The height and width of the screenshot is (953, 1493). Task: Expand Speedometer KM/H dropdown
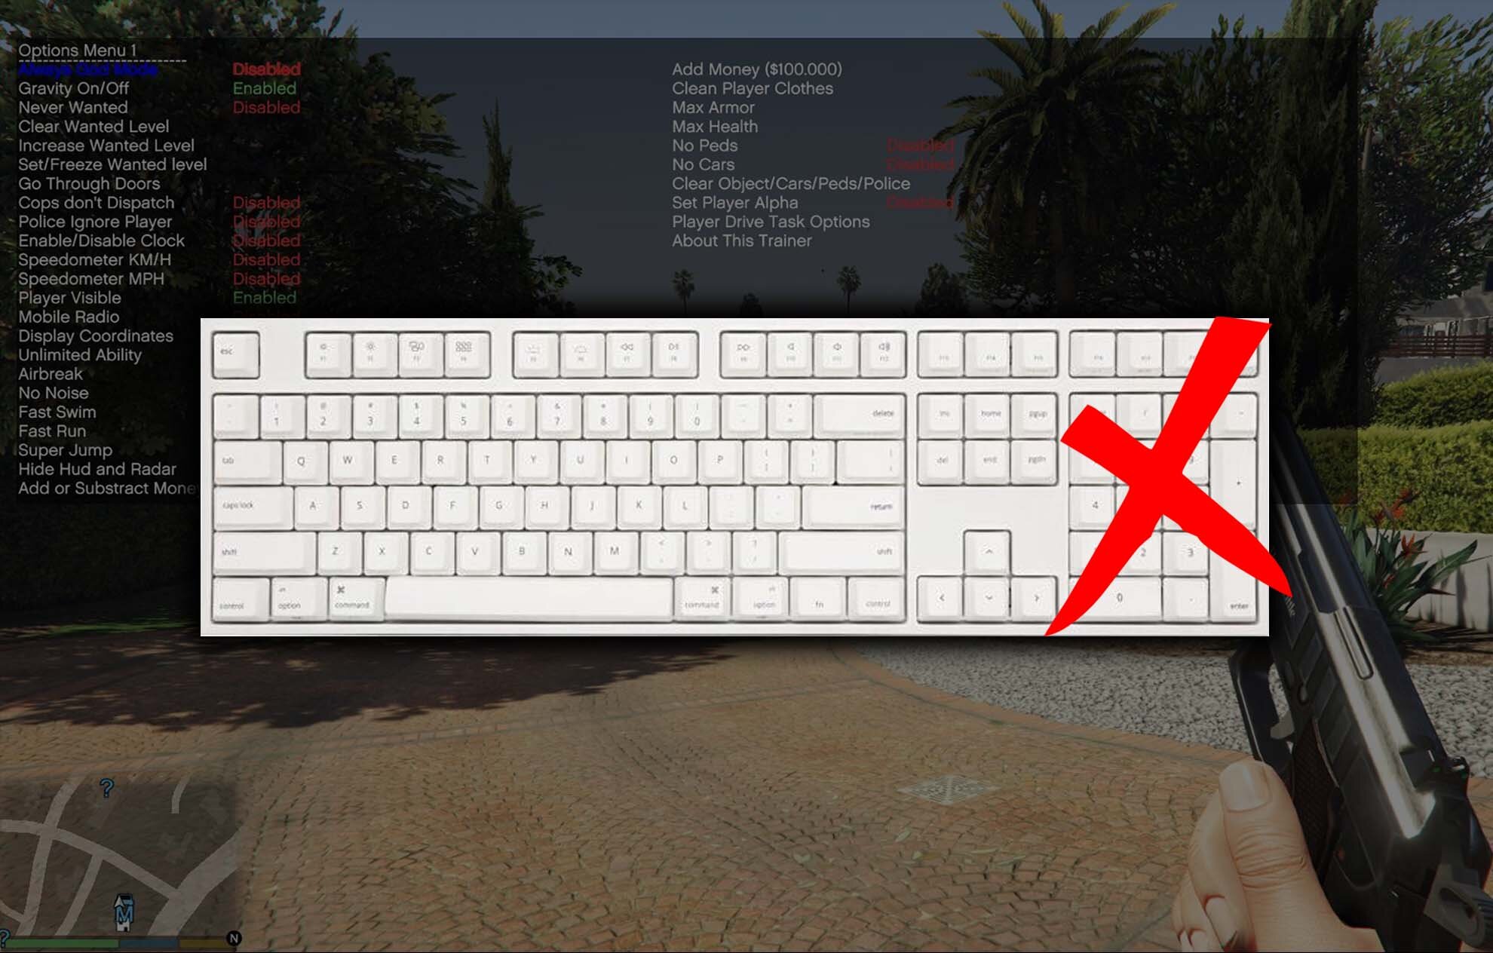tap(95, 259)
